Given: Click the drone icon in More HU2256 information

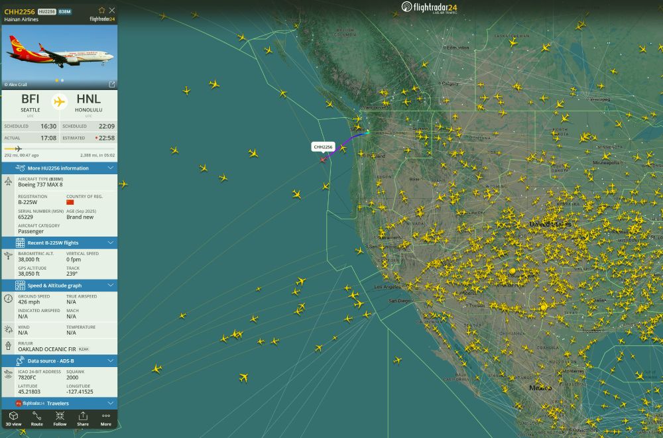Looking at the screenshot, I should tap(20, 168).
